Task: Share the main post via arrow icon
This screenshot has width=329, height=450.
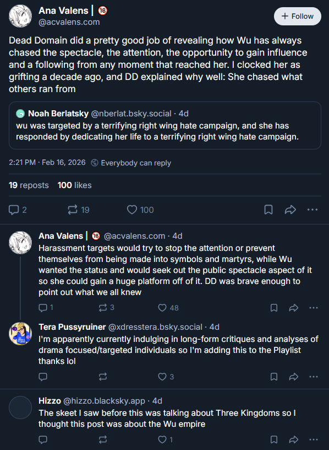Action: (x=290, y=210)
